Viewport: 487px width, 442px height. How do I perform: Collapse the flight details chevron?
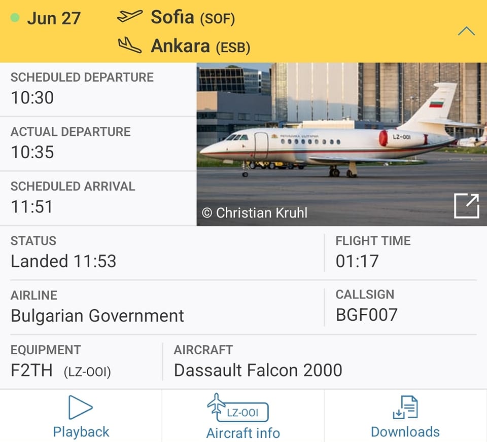466,31
